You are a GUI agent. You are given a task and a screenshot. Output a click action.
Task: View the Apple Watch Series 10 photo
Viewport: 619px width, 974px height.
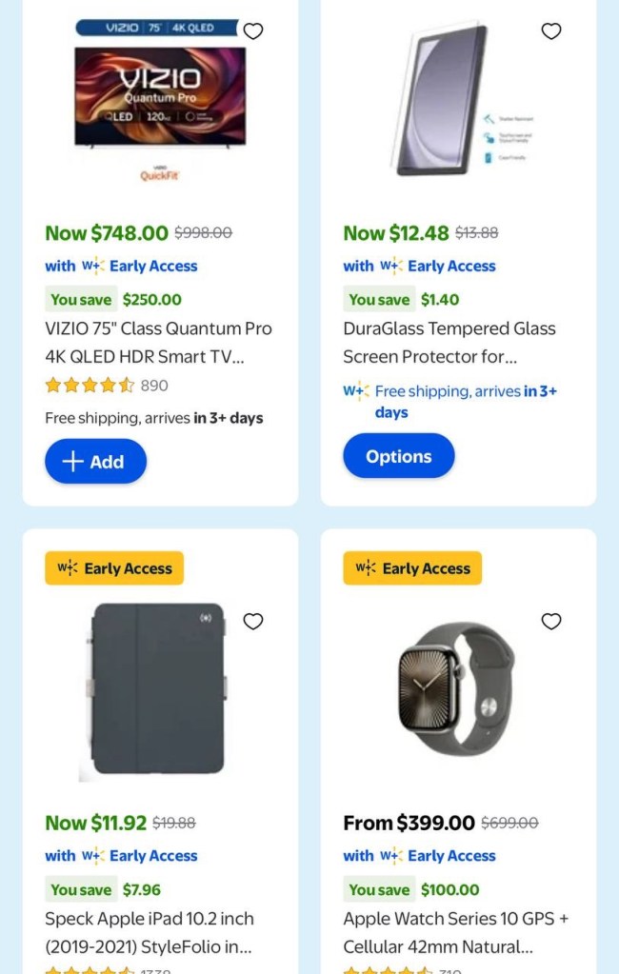[455, 688]
